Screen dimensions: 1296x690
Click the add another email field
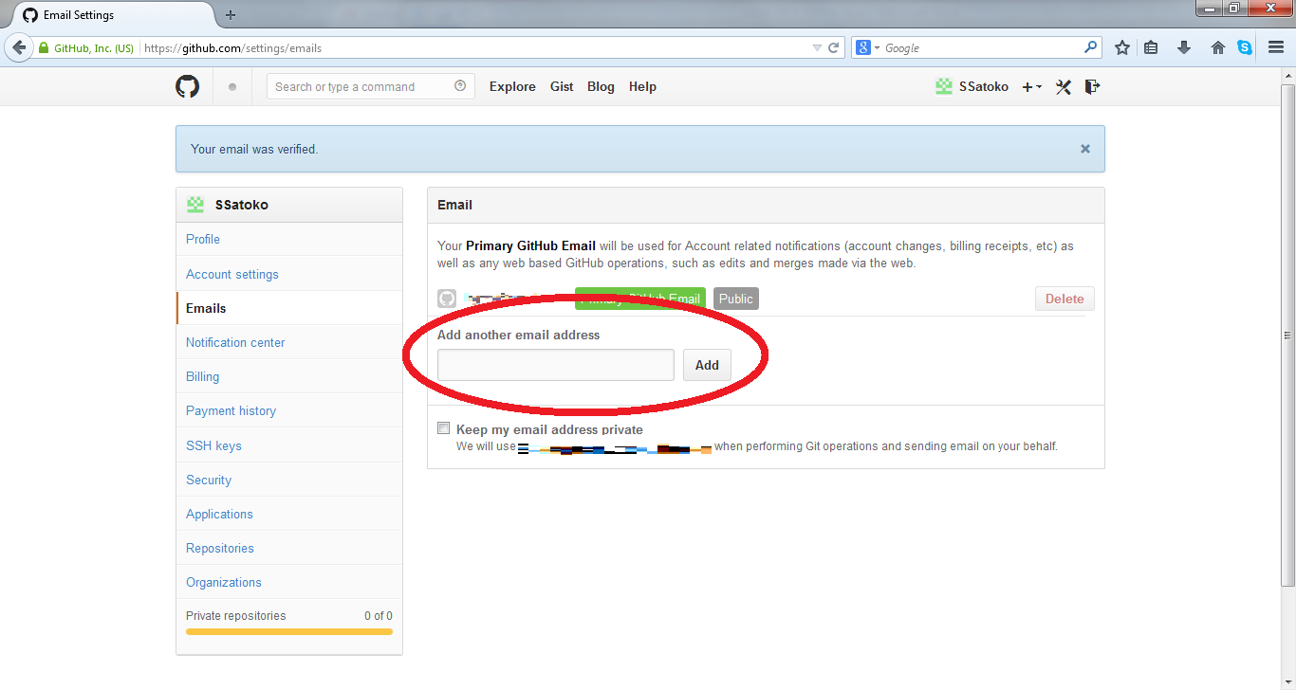(556, 365)
